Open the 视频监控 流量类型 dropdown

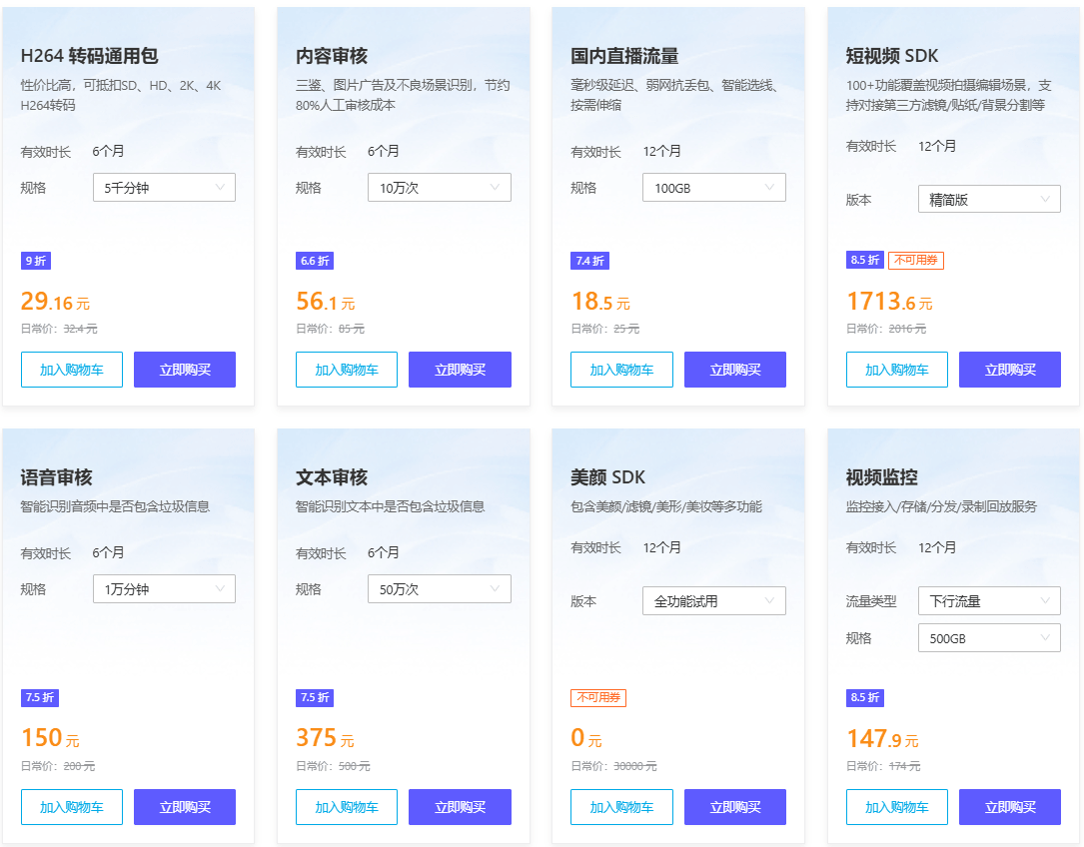click(x=989, y=600)
